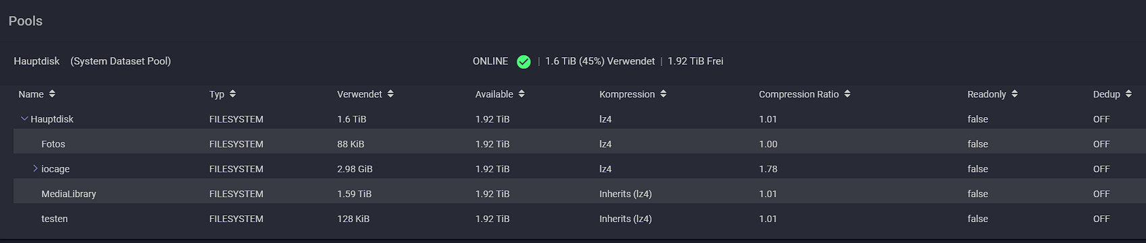Sort by Kompression column arrows
Screen dimensions: 1146x243
click(663, 94)
